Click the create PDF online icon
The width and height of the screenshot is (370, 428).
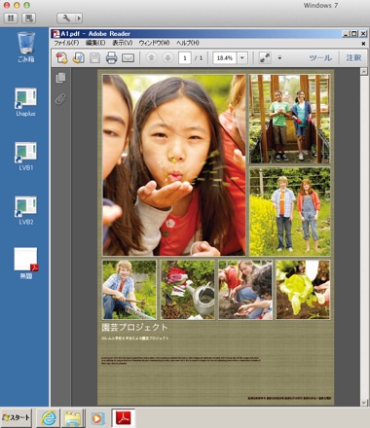[x=62, y=58]
